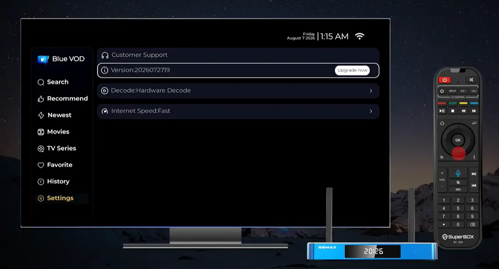The width and height of the screenshot is (499, 269).
Task: Click the INPUT button on the remote
Action: point(452,91)
